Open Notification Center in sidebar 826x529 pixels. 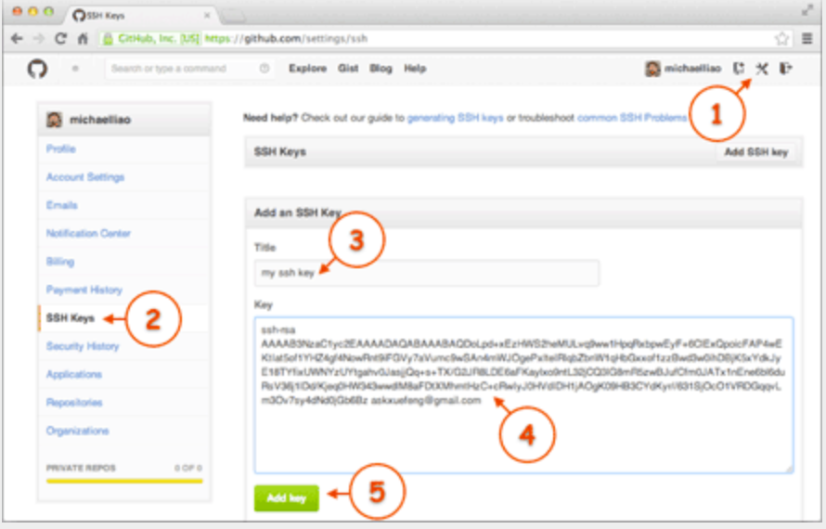pos(88,234)
